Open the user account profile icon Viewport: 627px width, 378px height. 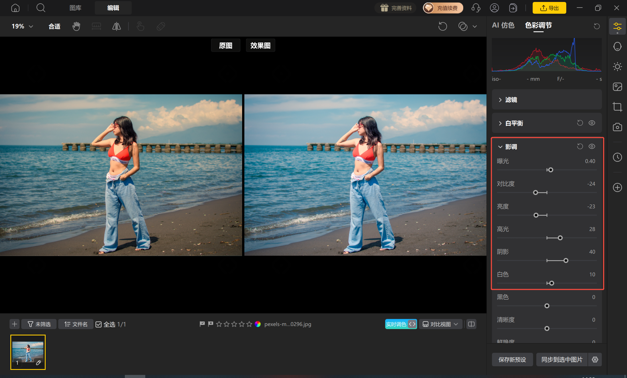point(494,8)
